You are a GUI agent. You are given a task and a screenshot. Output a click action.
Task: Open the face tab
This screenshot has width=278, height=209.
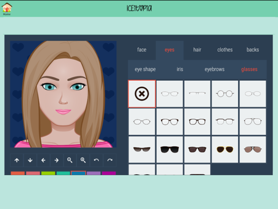[142, 50]
